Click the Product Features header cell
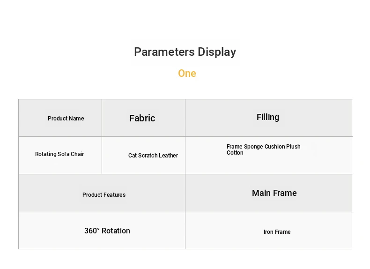Image resolution: width=370 pixels, height=269 pixels. click(x=102, y=193)
